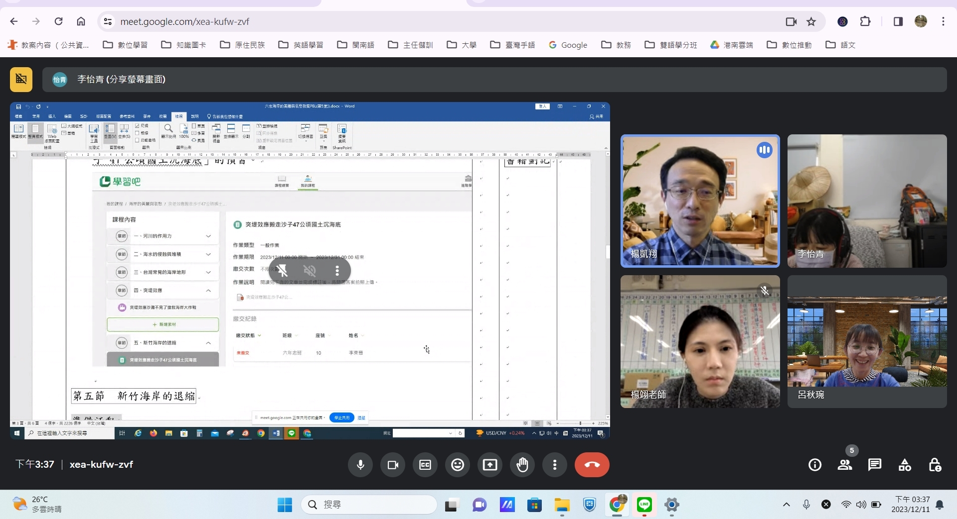Click the Google bookmark link
The image size is (957, 519).
pos(568,45)
